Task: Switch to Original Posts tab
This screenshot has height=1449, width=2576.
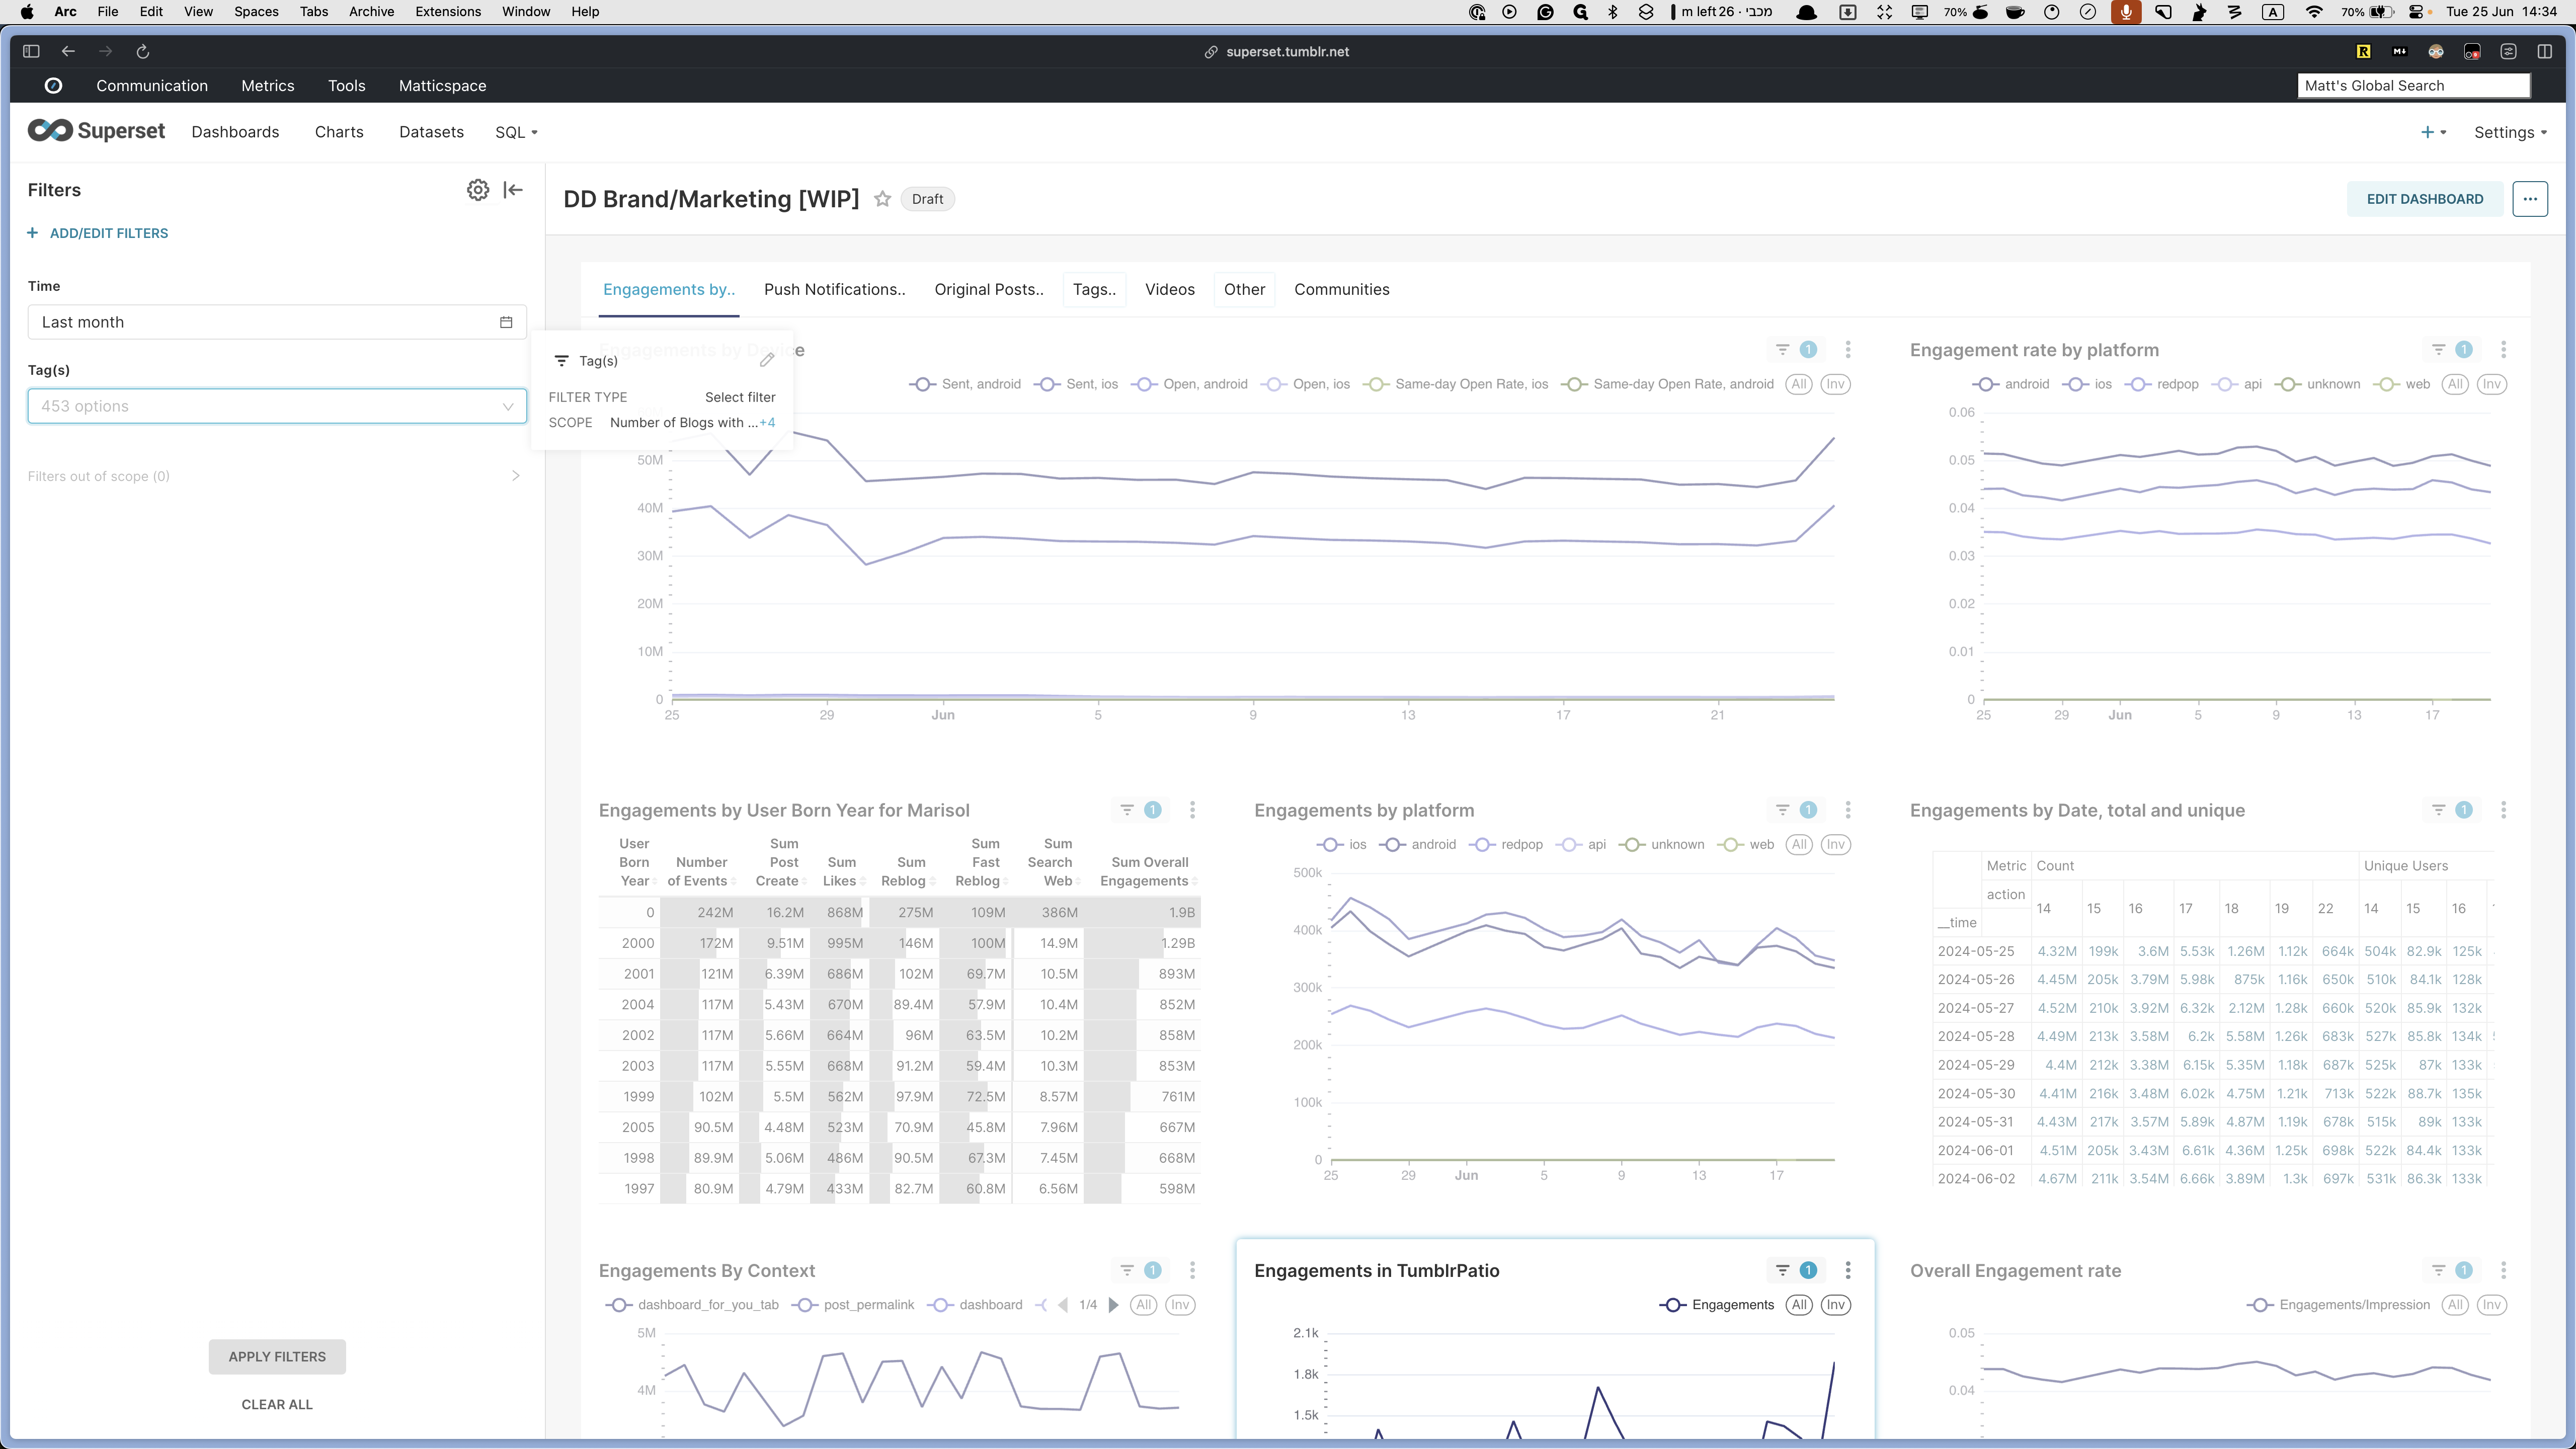Action: tap(988, 289)
